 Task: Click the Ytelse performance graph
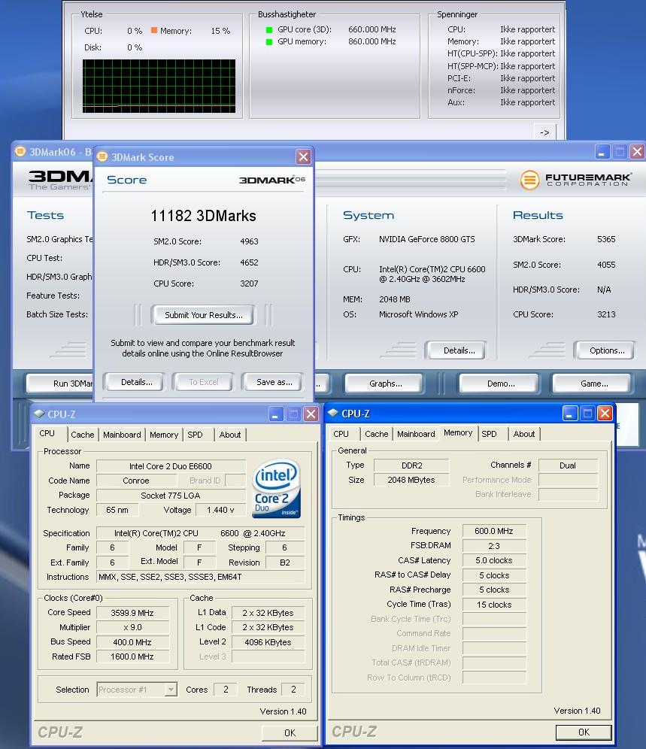coord(159,86)
